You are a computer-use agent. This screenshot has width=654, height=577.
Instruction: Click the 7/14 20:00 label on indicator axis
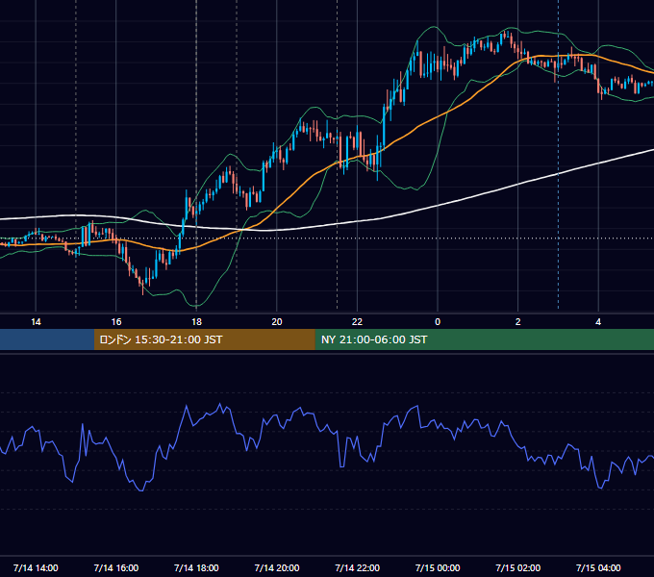pyautogui.click(x=277, y=567)
